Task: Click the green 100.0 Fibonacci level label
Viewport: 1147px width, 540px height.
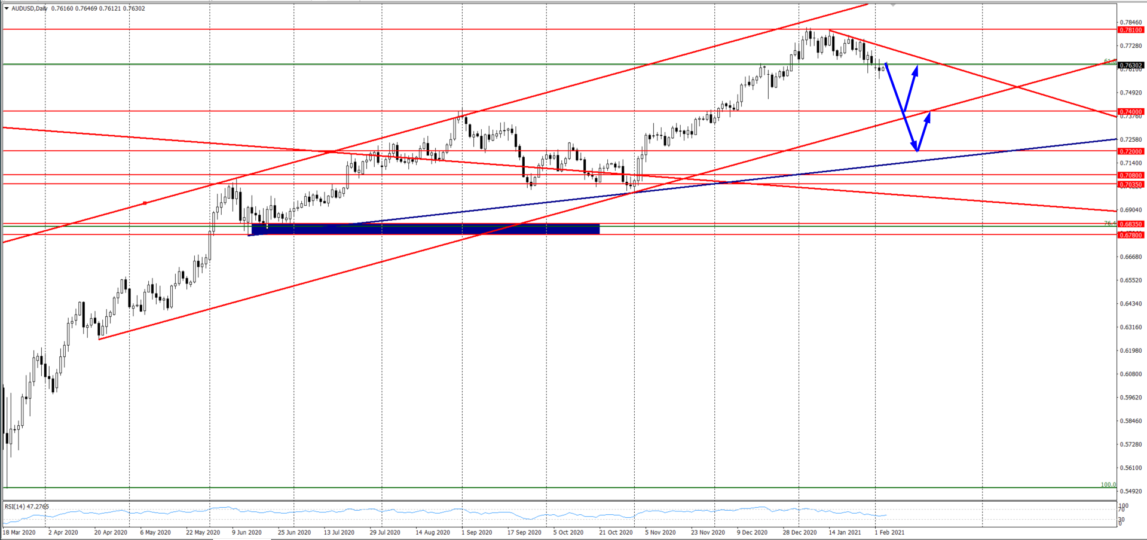Action: point(1108,484)
